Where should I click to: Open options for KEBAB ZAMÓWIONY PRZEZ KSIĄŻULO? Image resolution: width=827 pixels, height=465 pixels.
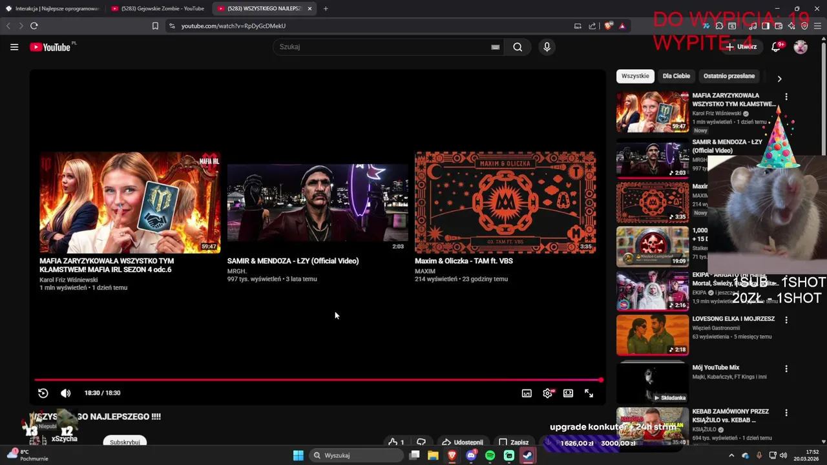(786, 413)
